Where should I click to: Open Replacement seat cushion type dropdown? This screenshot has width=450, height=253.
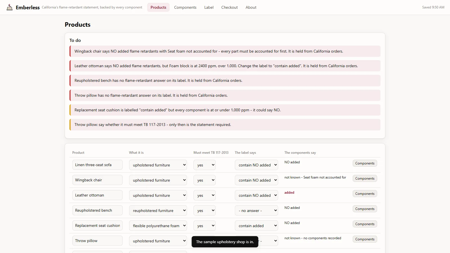click(x=158, y=226)
